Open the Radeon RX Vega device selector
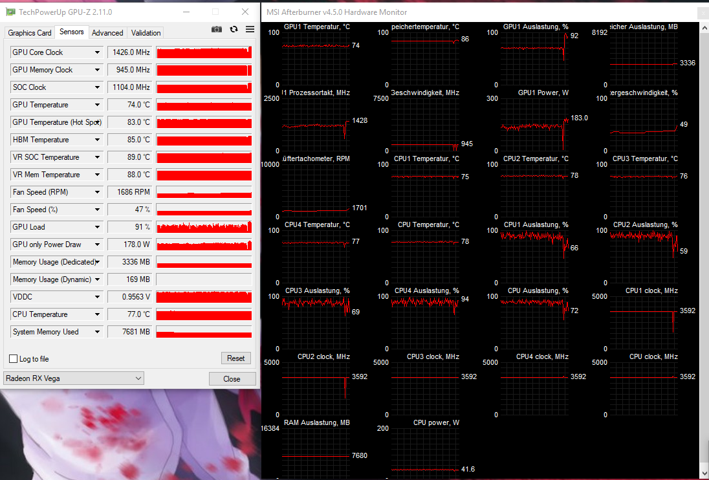 pyautogui.click(x=74, y=378)
